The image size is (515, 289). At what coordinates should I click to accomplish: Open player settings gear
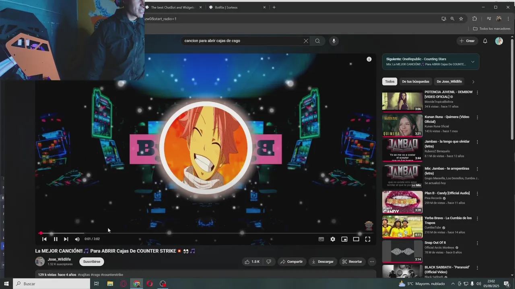(x=333, y=239)
